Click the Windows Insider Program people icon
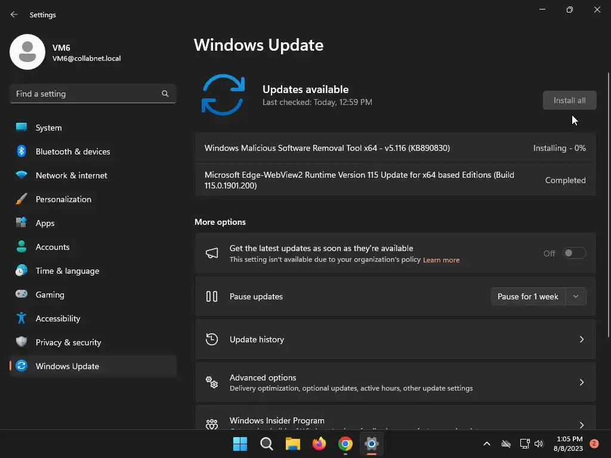Image resolution: width=611 pixels, height=458 pixels. 212,424
